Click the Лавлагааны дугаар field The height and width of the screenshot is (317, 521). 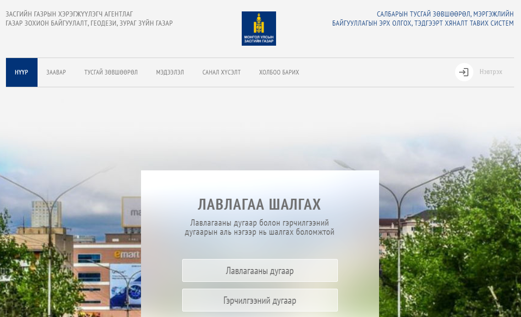tap(260, 270)
